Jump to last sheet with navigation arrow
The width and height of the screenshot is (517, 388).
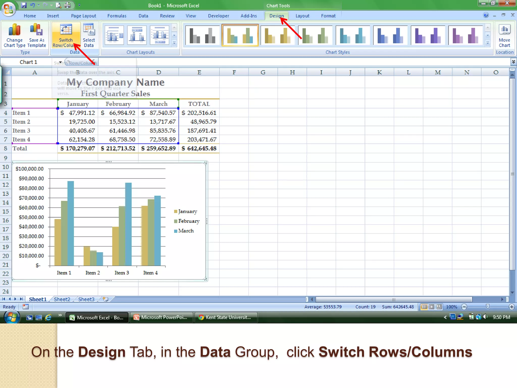pyautogui.click(x=21, y=299)
